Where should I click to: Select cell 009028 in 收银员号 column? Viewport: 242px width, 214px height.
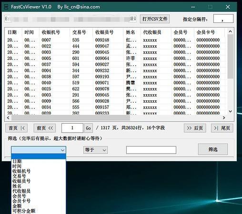coord(102,101)
